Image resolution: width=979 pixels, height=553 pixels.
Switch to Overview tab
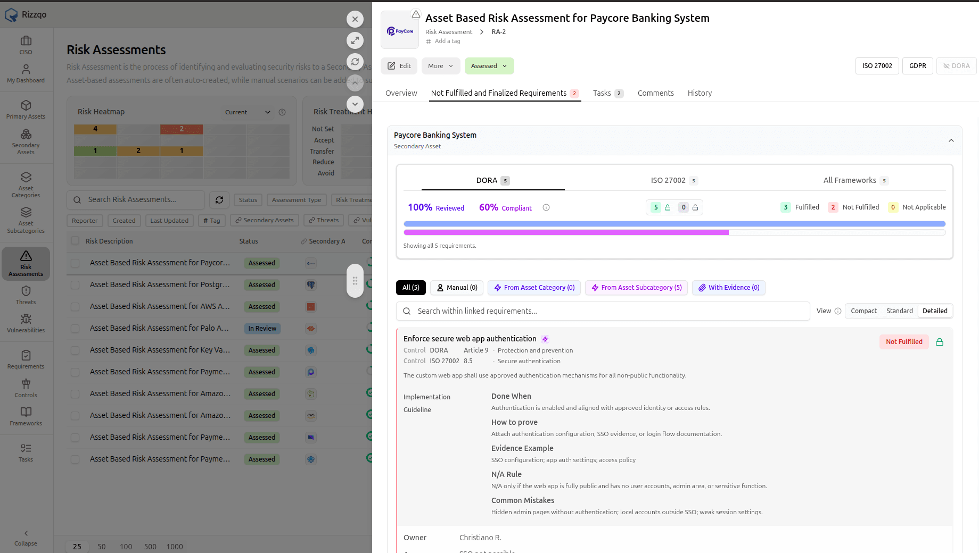pos(401,93)
